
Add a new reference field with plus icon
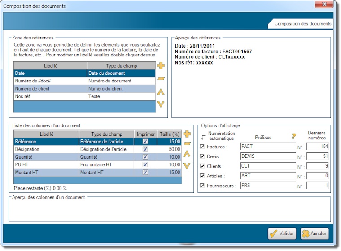(x=161, y=66)
